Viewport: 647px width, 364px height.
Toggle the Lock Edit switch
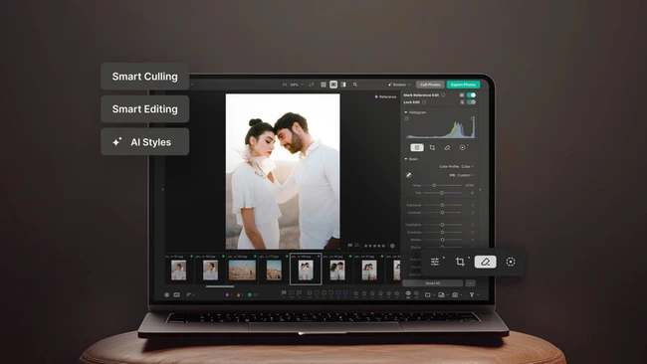tap(471, 102)
